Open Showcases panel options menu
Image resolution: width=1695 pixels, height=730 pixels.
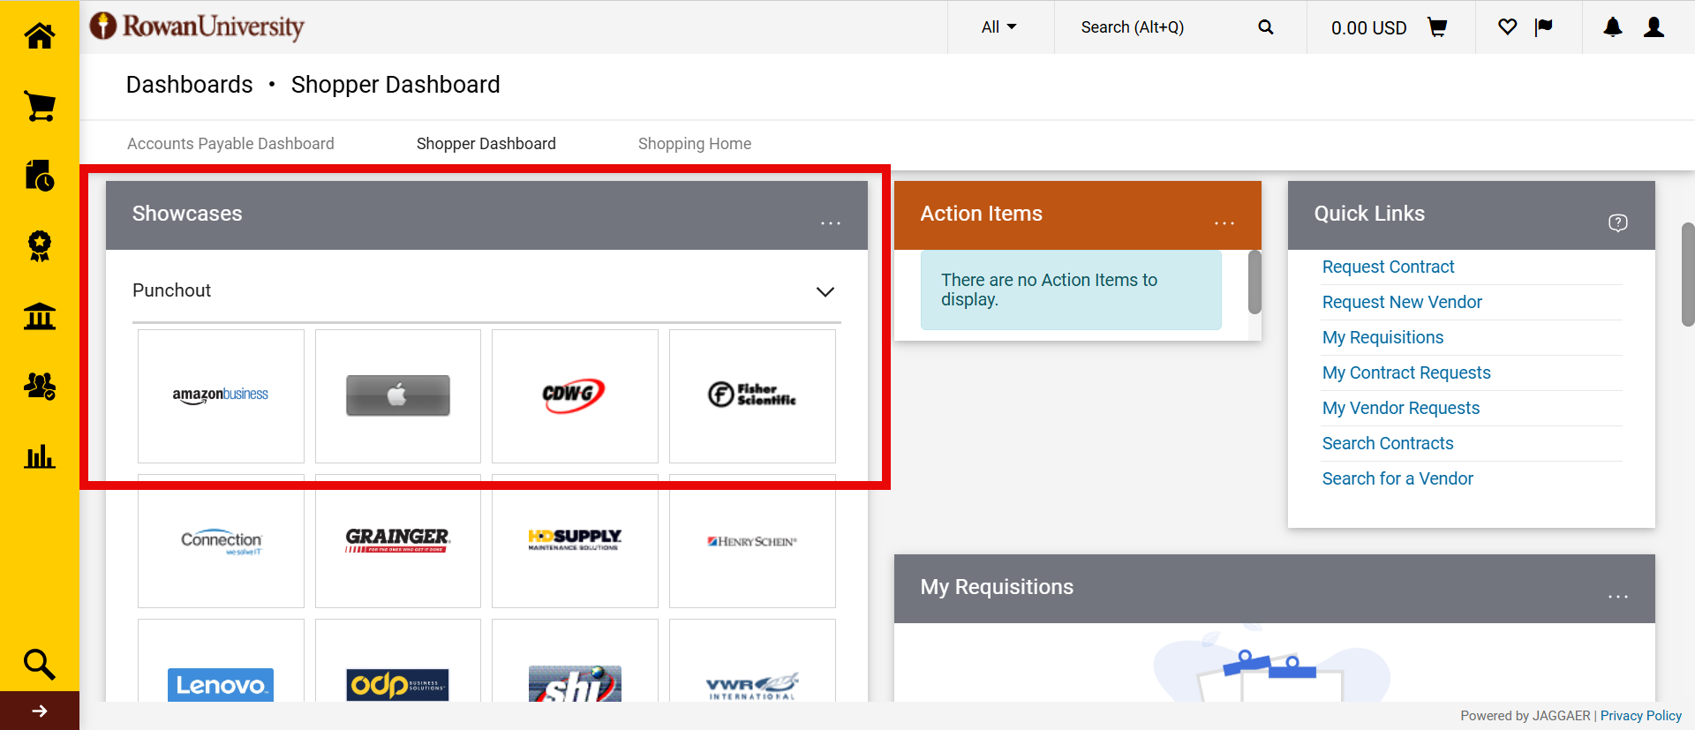[830, 222]
